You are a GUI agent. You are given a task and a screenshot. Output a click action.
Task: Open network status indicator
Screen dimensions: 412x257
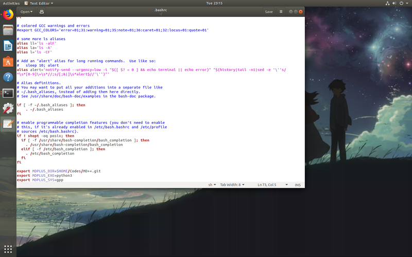pos(387,3)
